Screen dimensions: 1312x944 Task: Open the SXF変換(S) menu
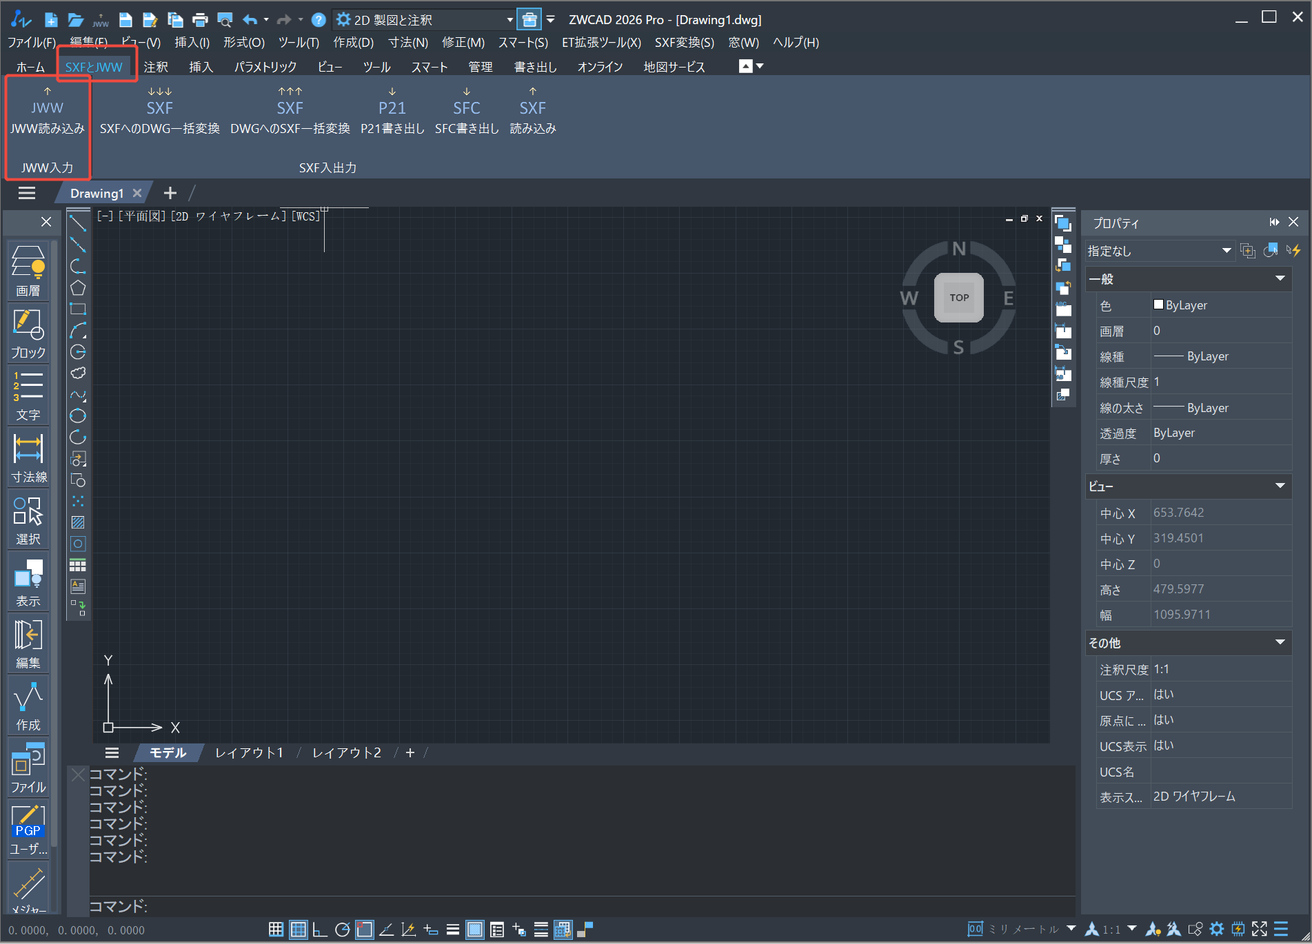(x=685, y=43)
